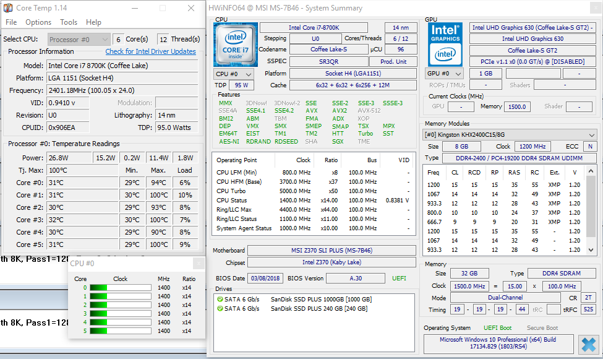Expand the GPU #0 dropdown in HWiNFO

444,74
